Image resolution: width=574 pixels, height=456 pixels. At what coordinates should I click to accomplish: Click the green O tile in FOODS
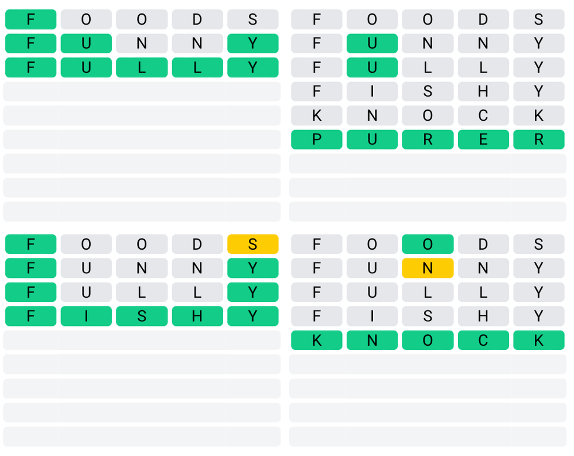tap(428, 244)
